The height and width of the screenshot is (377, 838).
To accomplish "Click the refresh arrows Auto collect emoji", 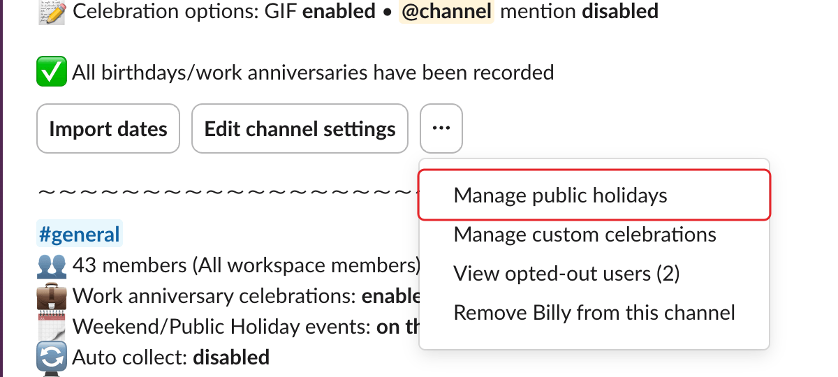I will coord(52,357).
